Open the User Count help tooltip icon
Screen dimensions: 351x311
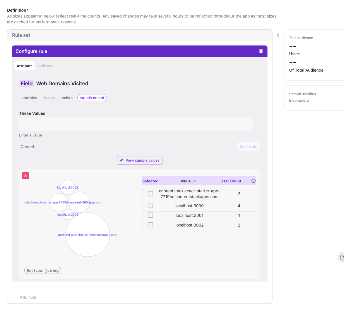(254, 181)
